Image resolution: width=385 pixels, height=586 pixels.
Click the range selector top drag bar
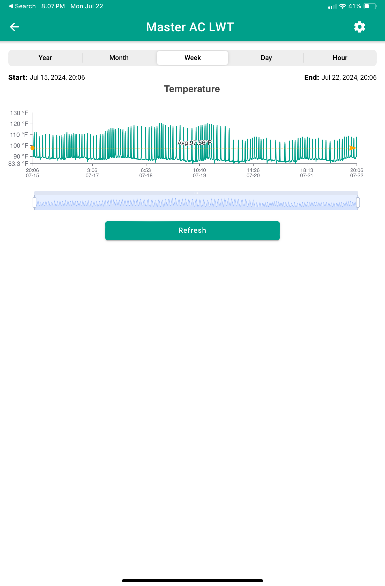196,193
